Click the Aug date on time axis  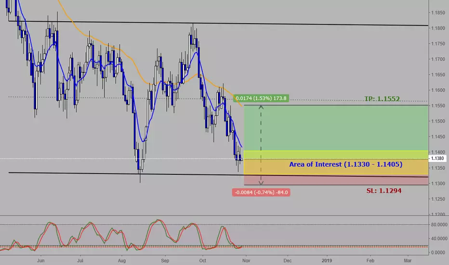click(122, 261)
